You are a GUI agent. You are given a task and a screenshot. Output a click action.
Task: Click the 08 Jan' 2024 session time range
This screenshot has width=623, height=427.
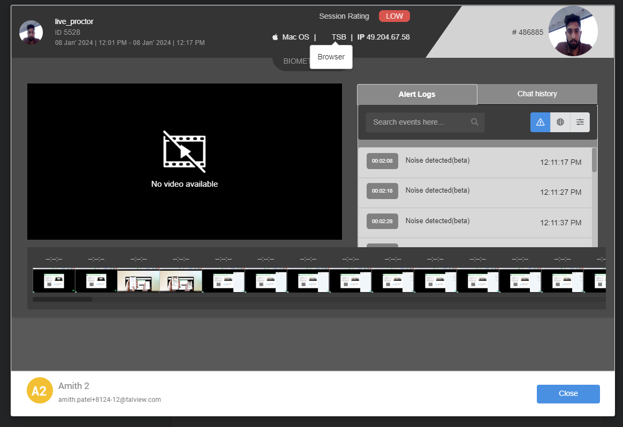click(x=130, y=42)
